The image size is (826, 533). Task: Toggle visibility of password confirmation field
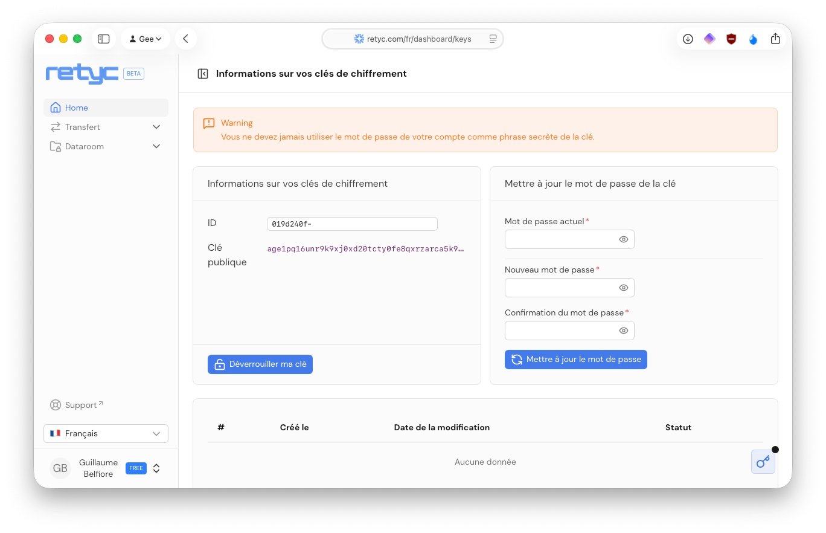(624, 331)
